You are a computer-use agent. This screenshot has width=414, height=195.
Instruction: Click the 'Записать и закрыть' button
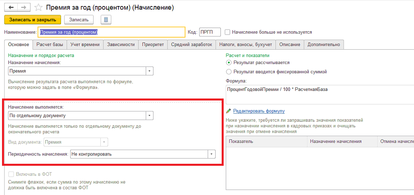33,20
